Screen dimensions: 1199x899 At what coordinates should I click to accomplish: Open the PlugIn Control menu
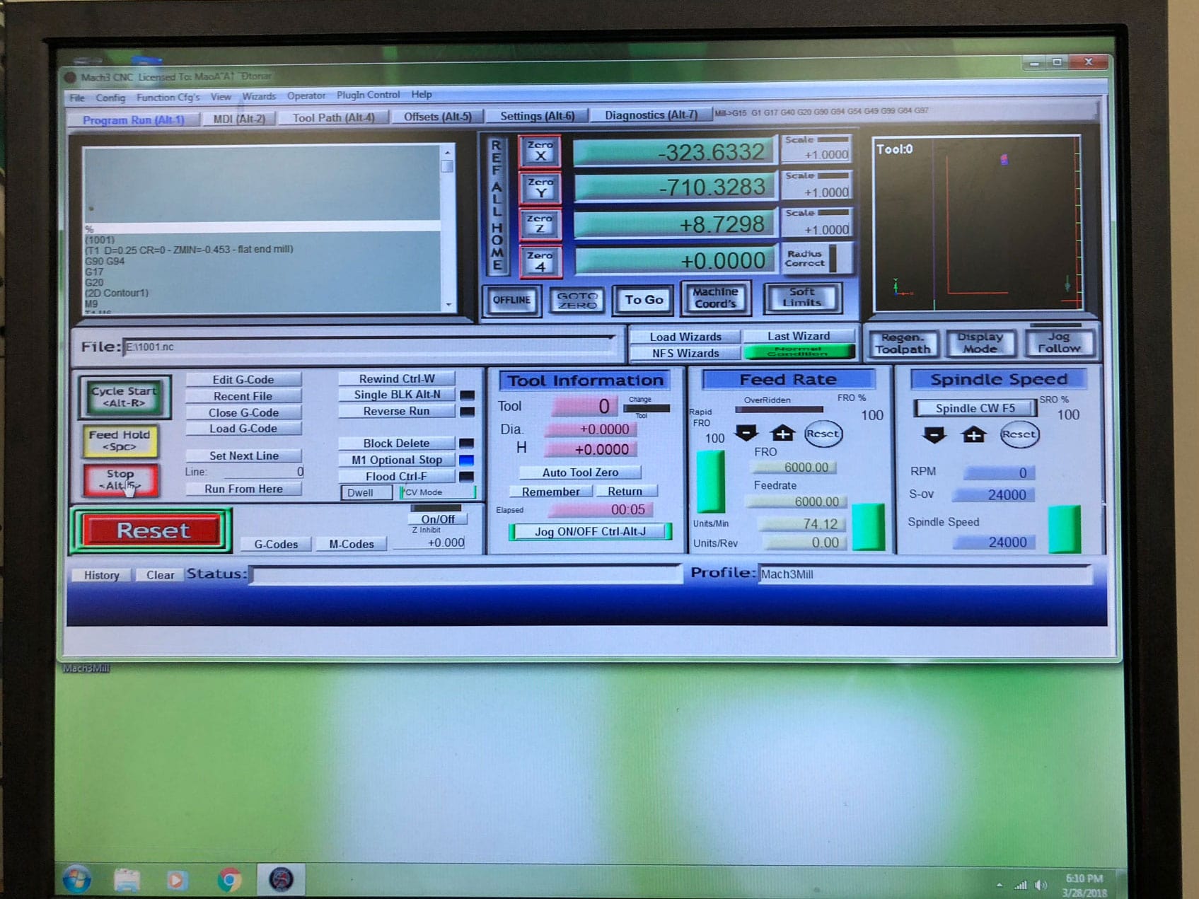point(368,95)
